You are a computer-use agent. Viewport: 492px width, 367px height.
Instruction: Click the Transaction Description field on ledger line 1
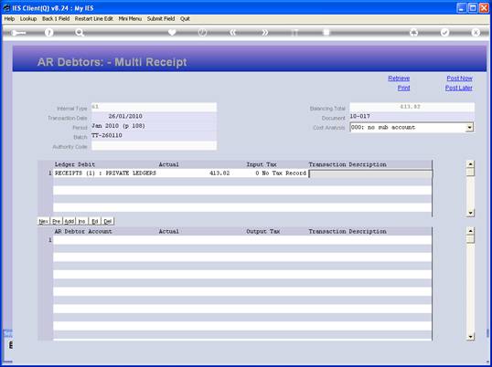click(x=370, y=173)
